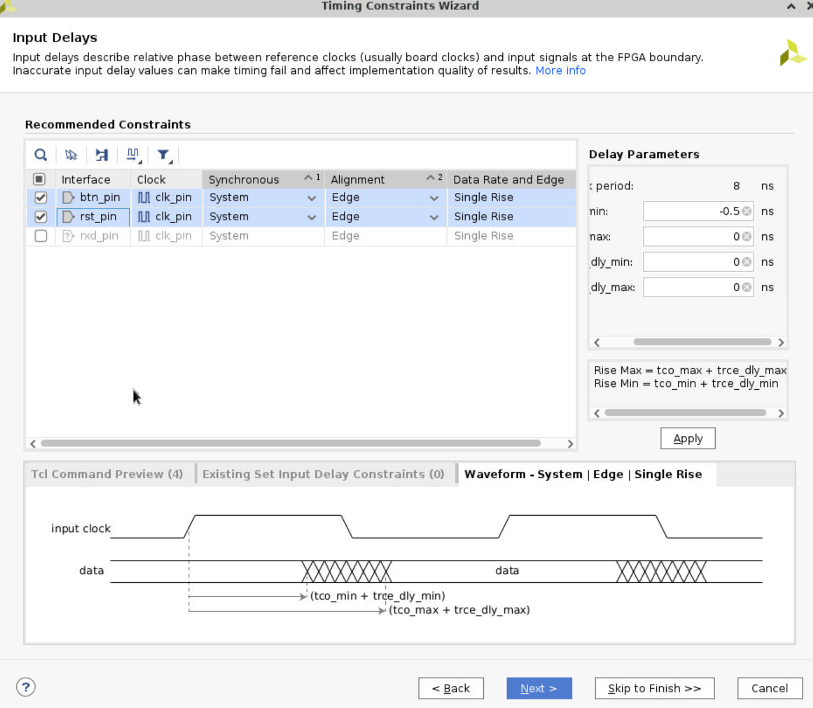Click clock icon in btn_pin row

click(144, 198)
